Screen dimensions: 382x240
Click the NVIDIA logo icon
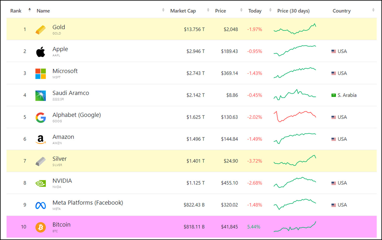(x=41, y=183)
